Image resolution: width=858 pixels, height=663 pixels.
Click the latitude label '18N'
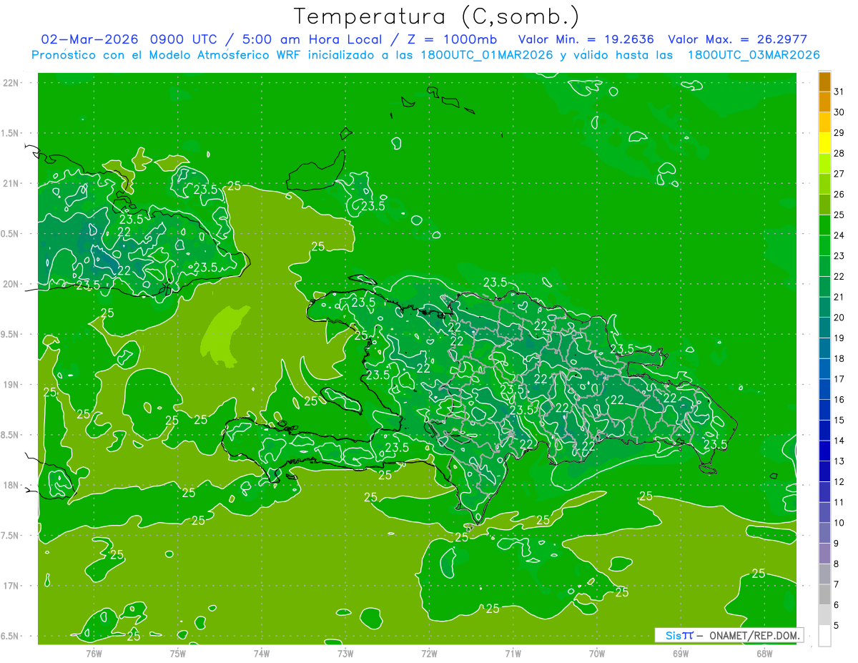pyautogui.click(x=12, y=485)
